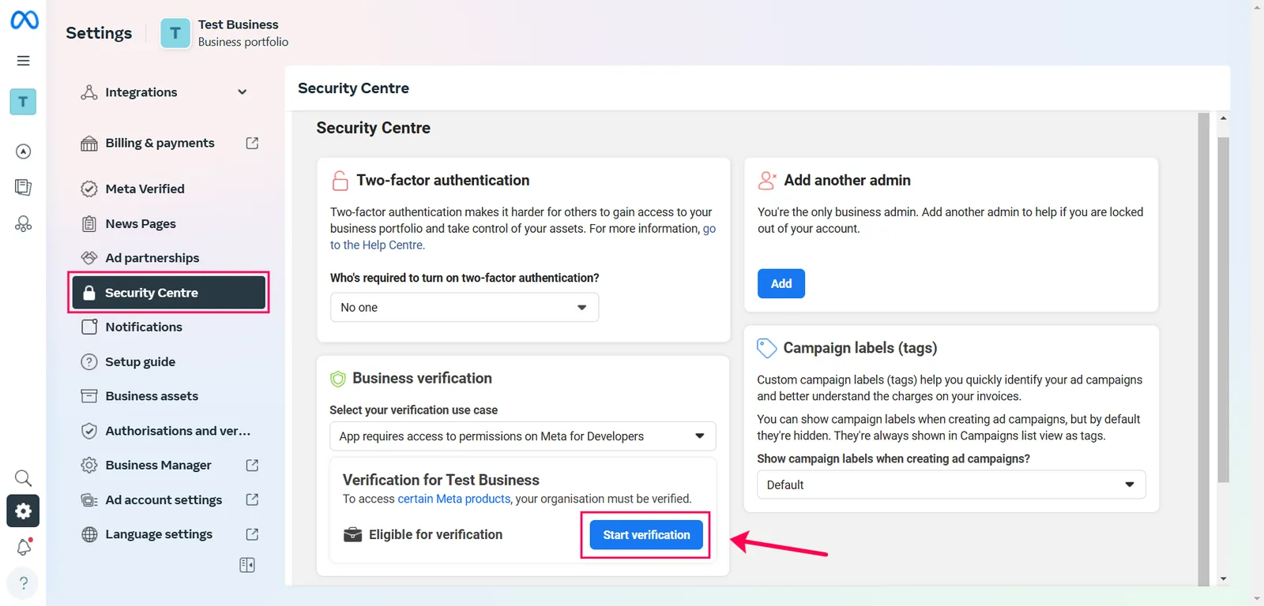The image size is (1264, 606).
Task: Open Ad partnerships section
Action: (169, 258)
